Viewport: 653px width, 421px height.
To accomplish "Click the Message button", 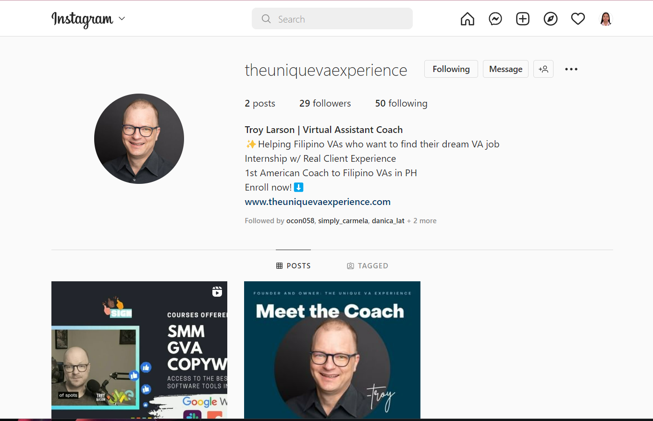I will pyautogui.click(x=505, y=69).
